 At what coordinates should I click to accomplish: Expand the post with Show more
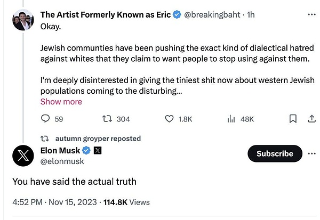[61, 102]
